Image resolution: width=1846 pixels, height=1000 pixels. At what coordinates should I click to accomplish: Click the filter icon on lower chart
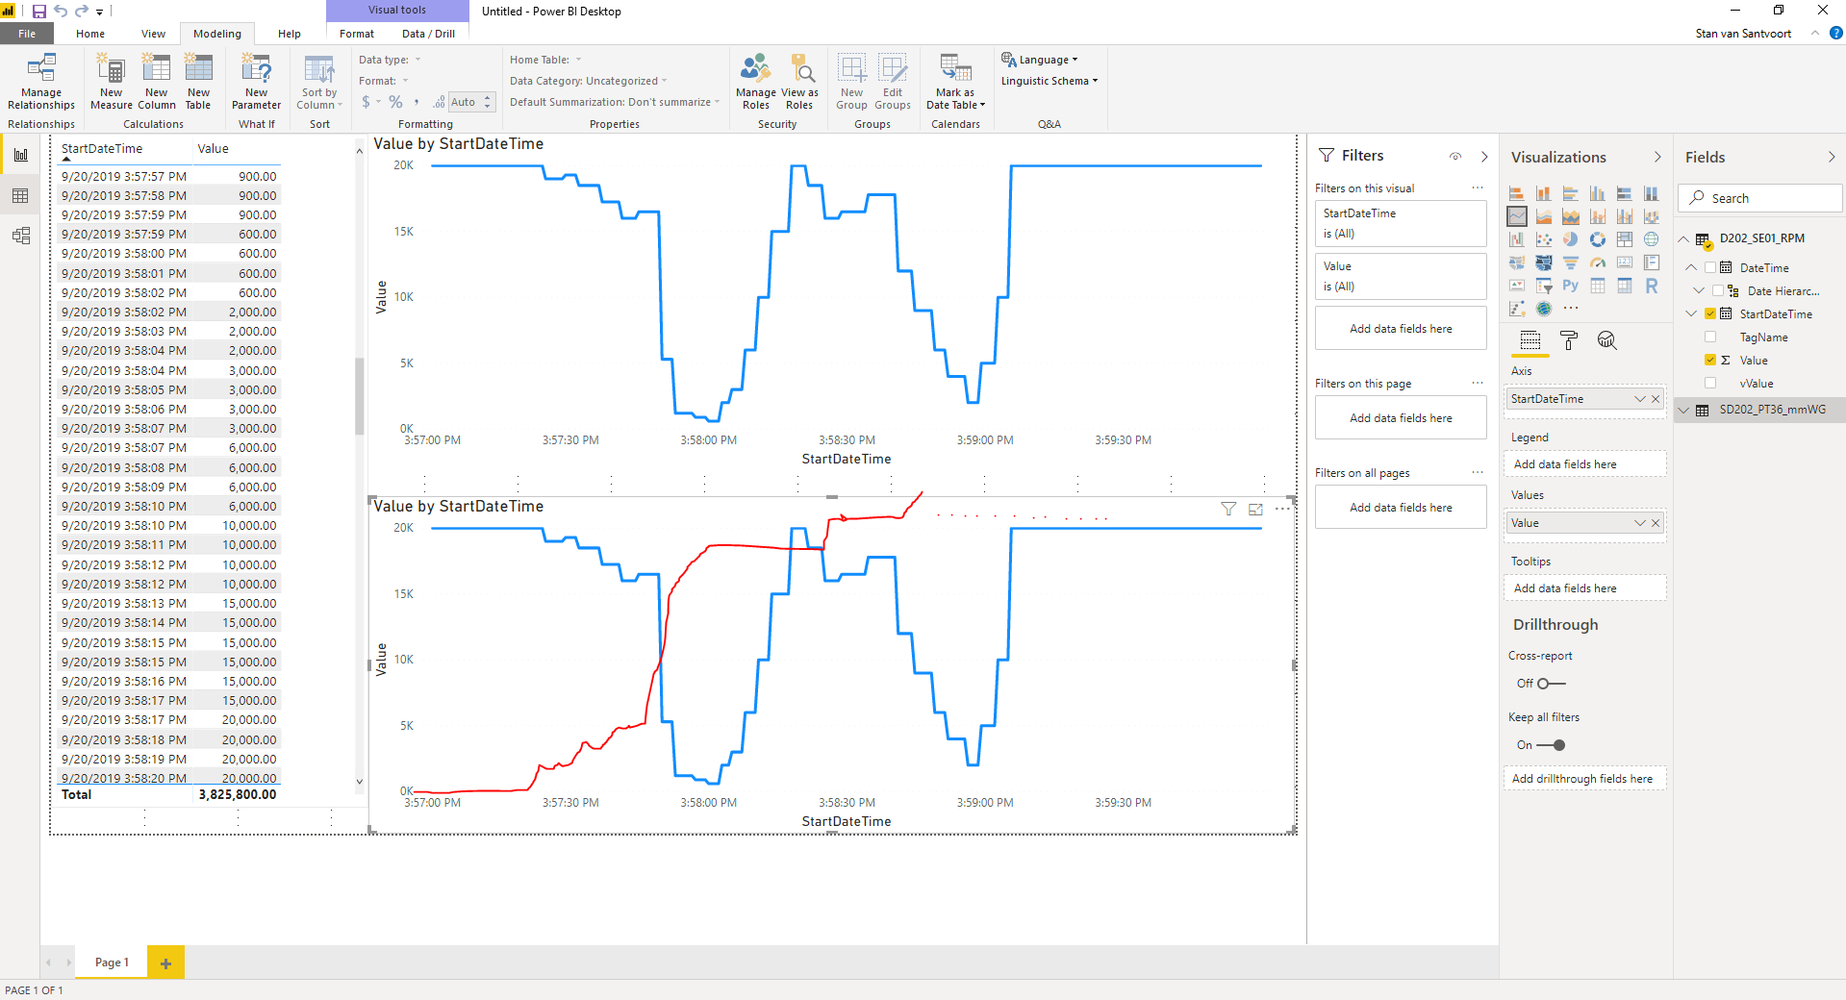1228,510
